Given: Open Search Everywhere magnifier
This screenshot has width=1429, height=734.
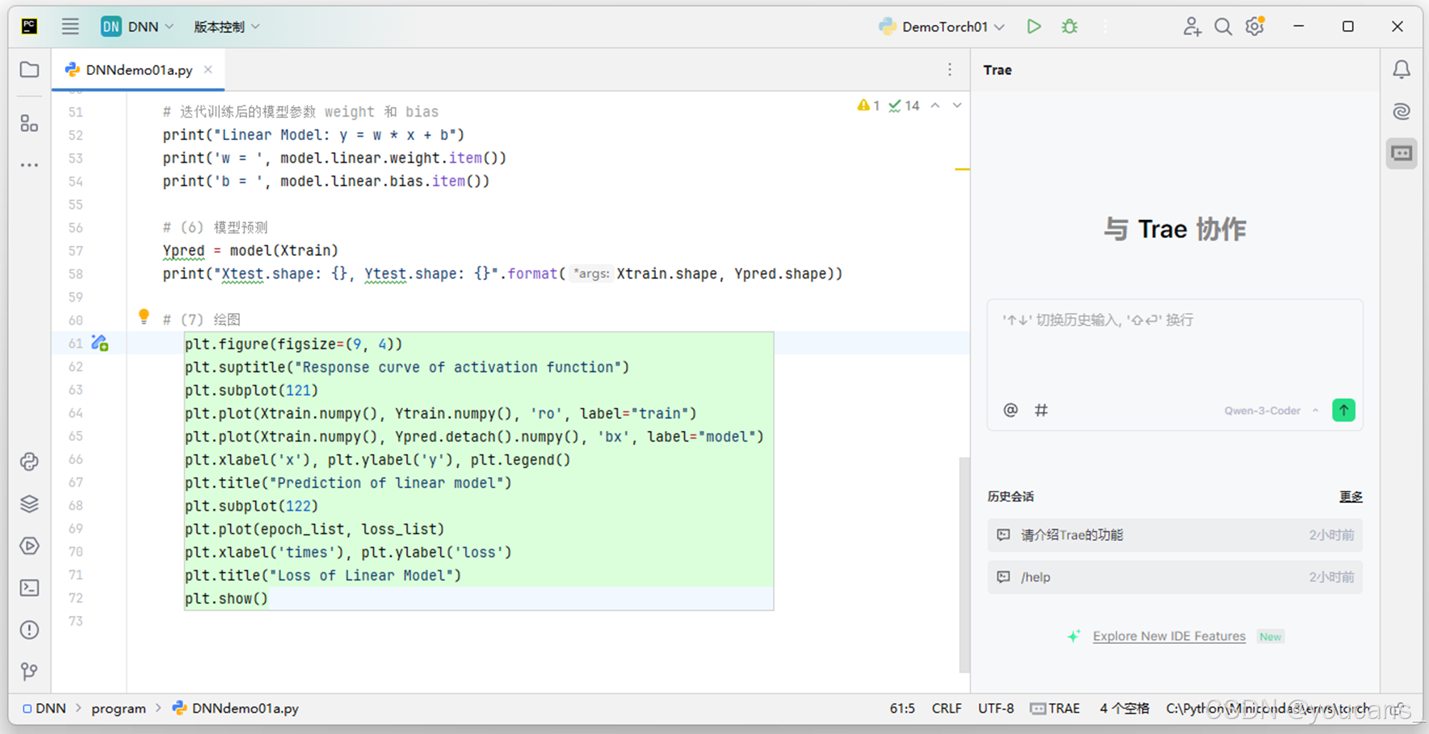Looking at the screenshot, I should coord(1223,27).
